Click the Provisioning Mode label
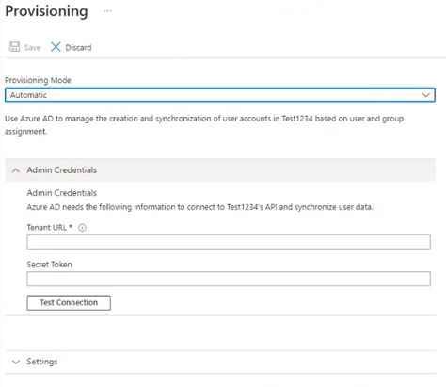 (x=38, y=80)
